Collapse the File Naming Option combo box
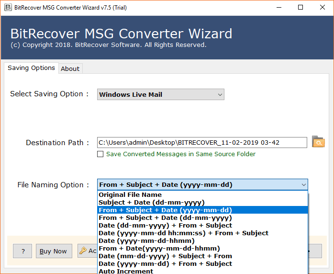Image resolution: width=334 pixels, height=274 pixels. tap(303, 184)
